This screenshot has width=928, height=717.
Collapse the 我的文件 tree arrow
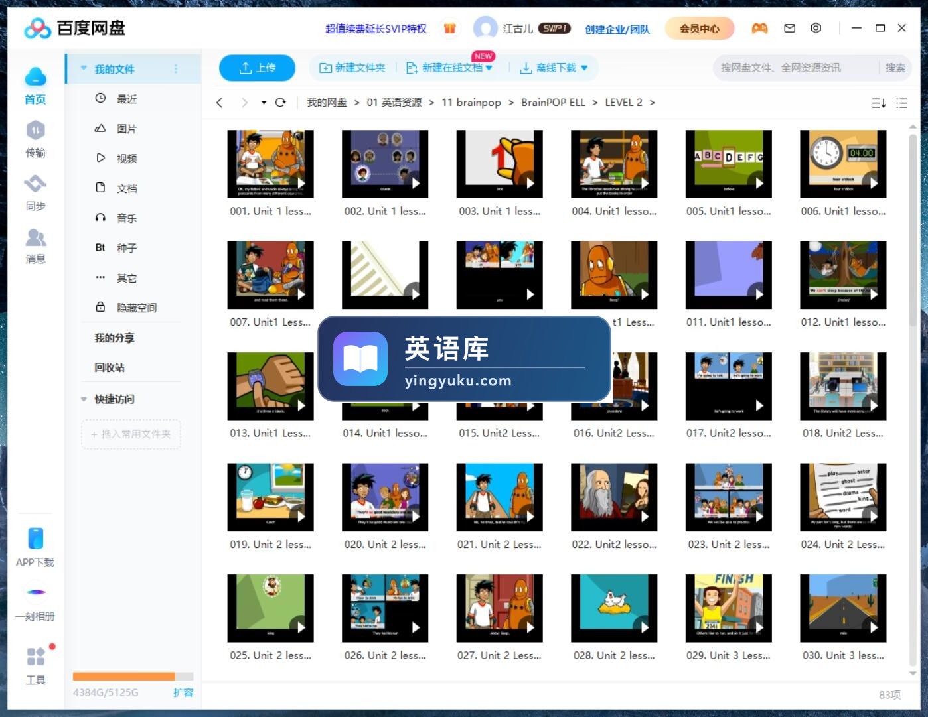point(84,68)
